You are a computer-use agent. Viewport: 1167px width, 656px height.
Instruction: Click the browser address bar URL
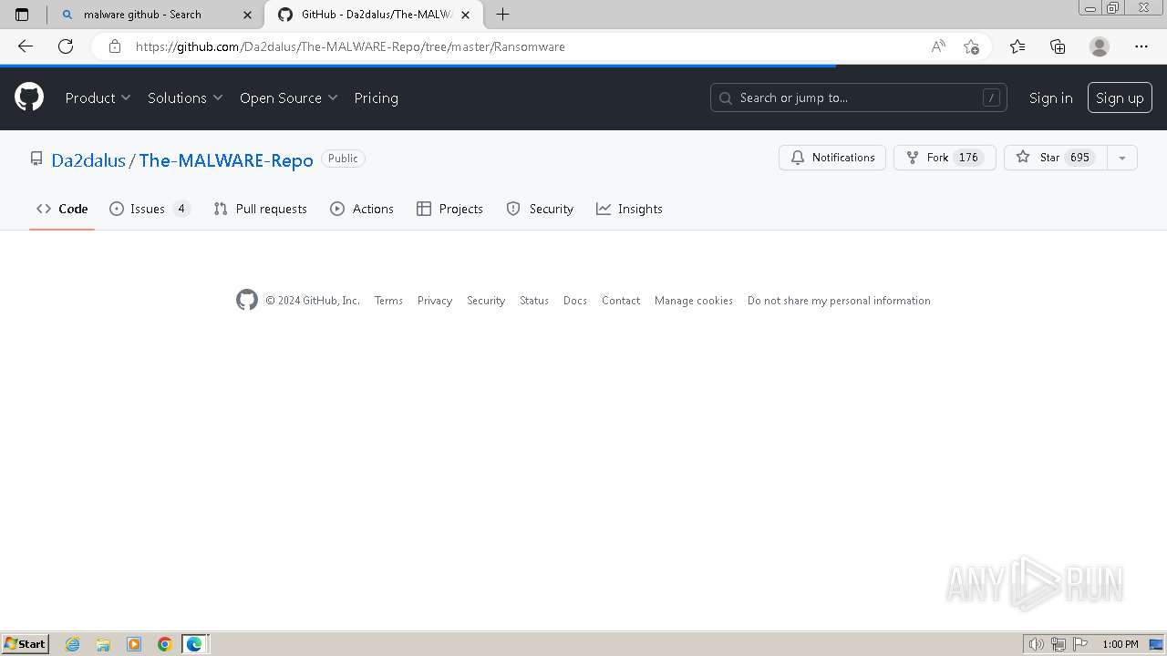350,46
